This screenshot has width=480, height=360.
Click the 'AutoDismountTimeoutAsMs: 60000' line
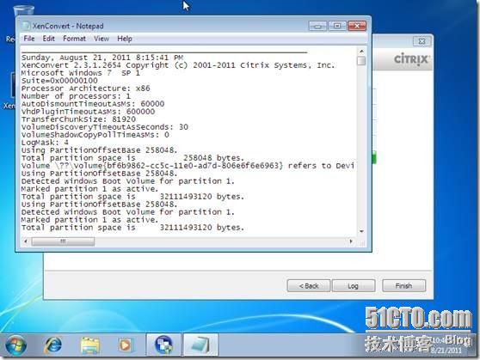tap(93, 104)
